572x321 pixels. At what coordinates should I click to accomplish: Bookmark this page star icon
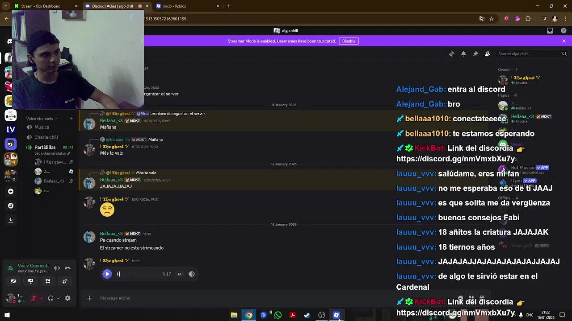(x=492, y=19)
